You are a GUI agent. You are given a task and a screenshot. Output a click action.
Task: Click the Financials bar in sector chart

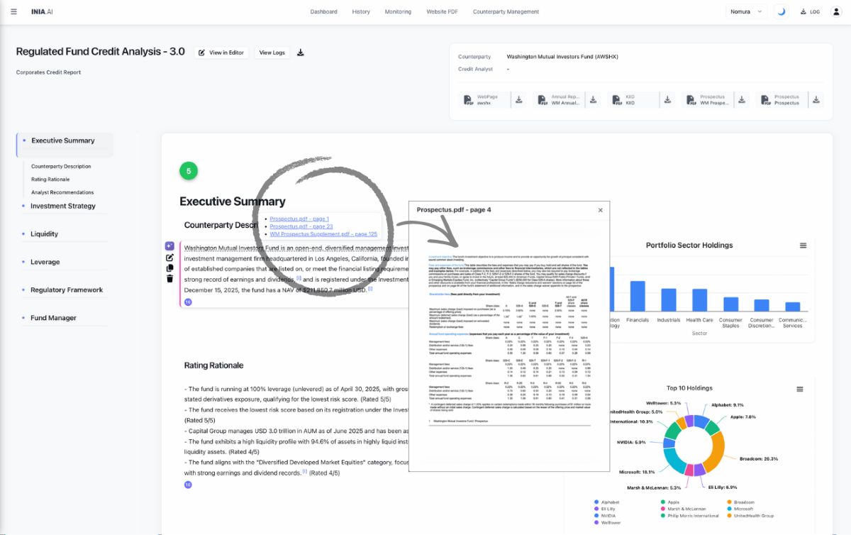pos(638,296)
